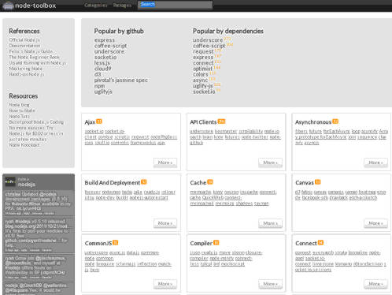This screenshot has height=295, width=392.
Task: Open Up and Running with Node.js link
Action: tap(38, 63)
